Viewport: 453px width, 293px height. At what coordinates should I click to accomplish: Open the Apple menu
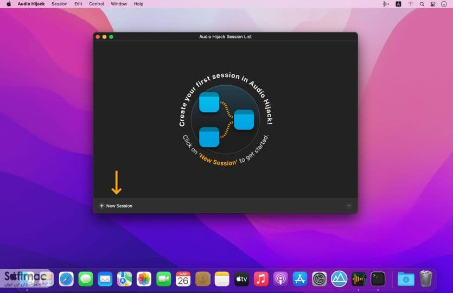pyautogui.click(x=9, y=4)
